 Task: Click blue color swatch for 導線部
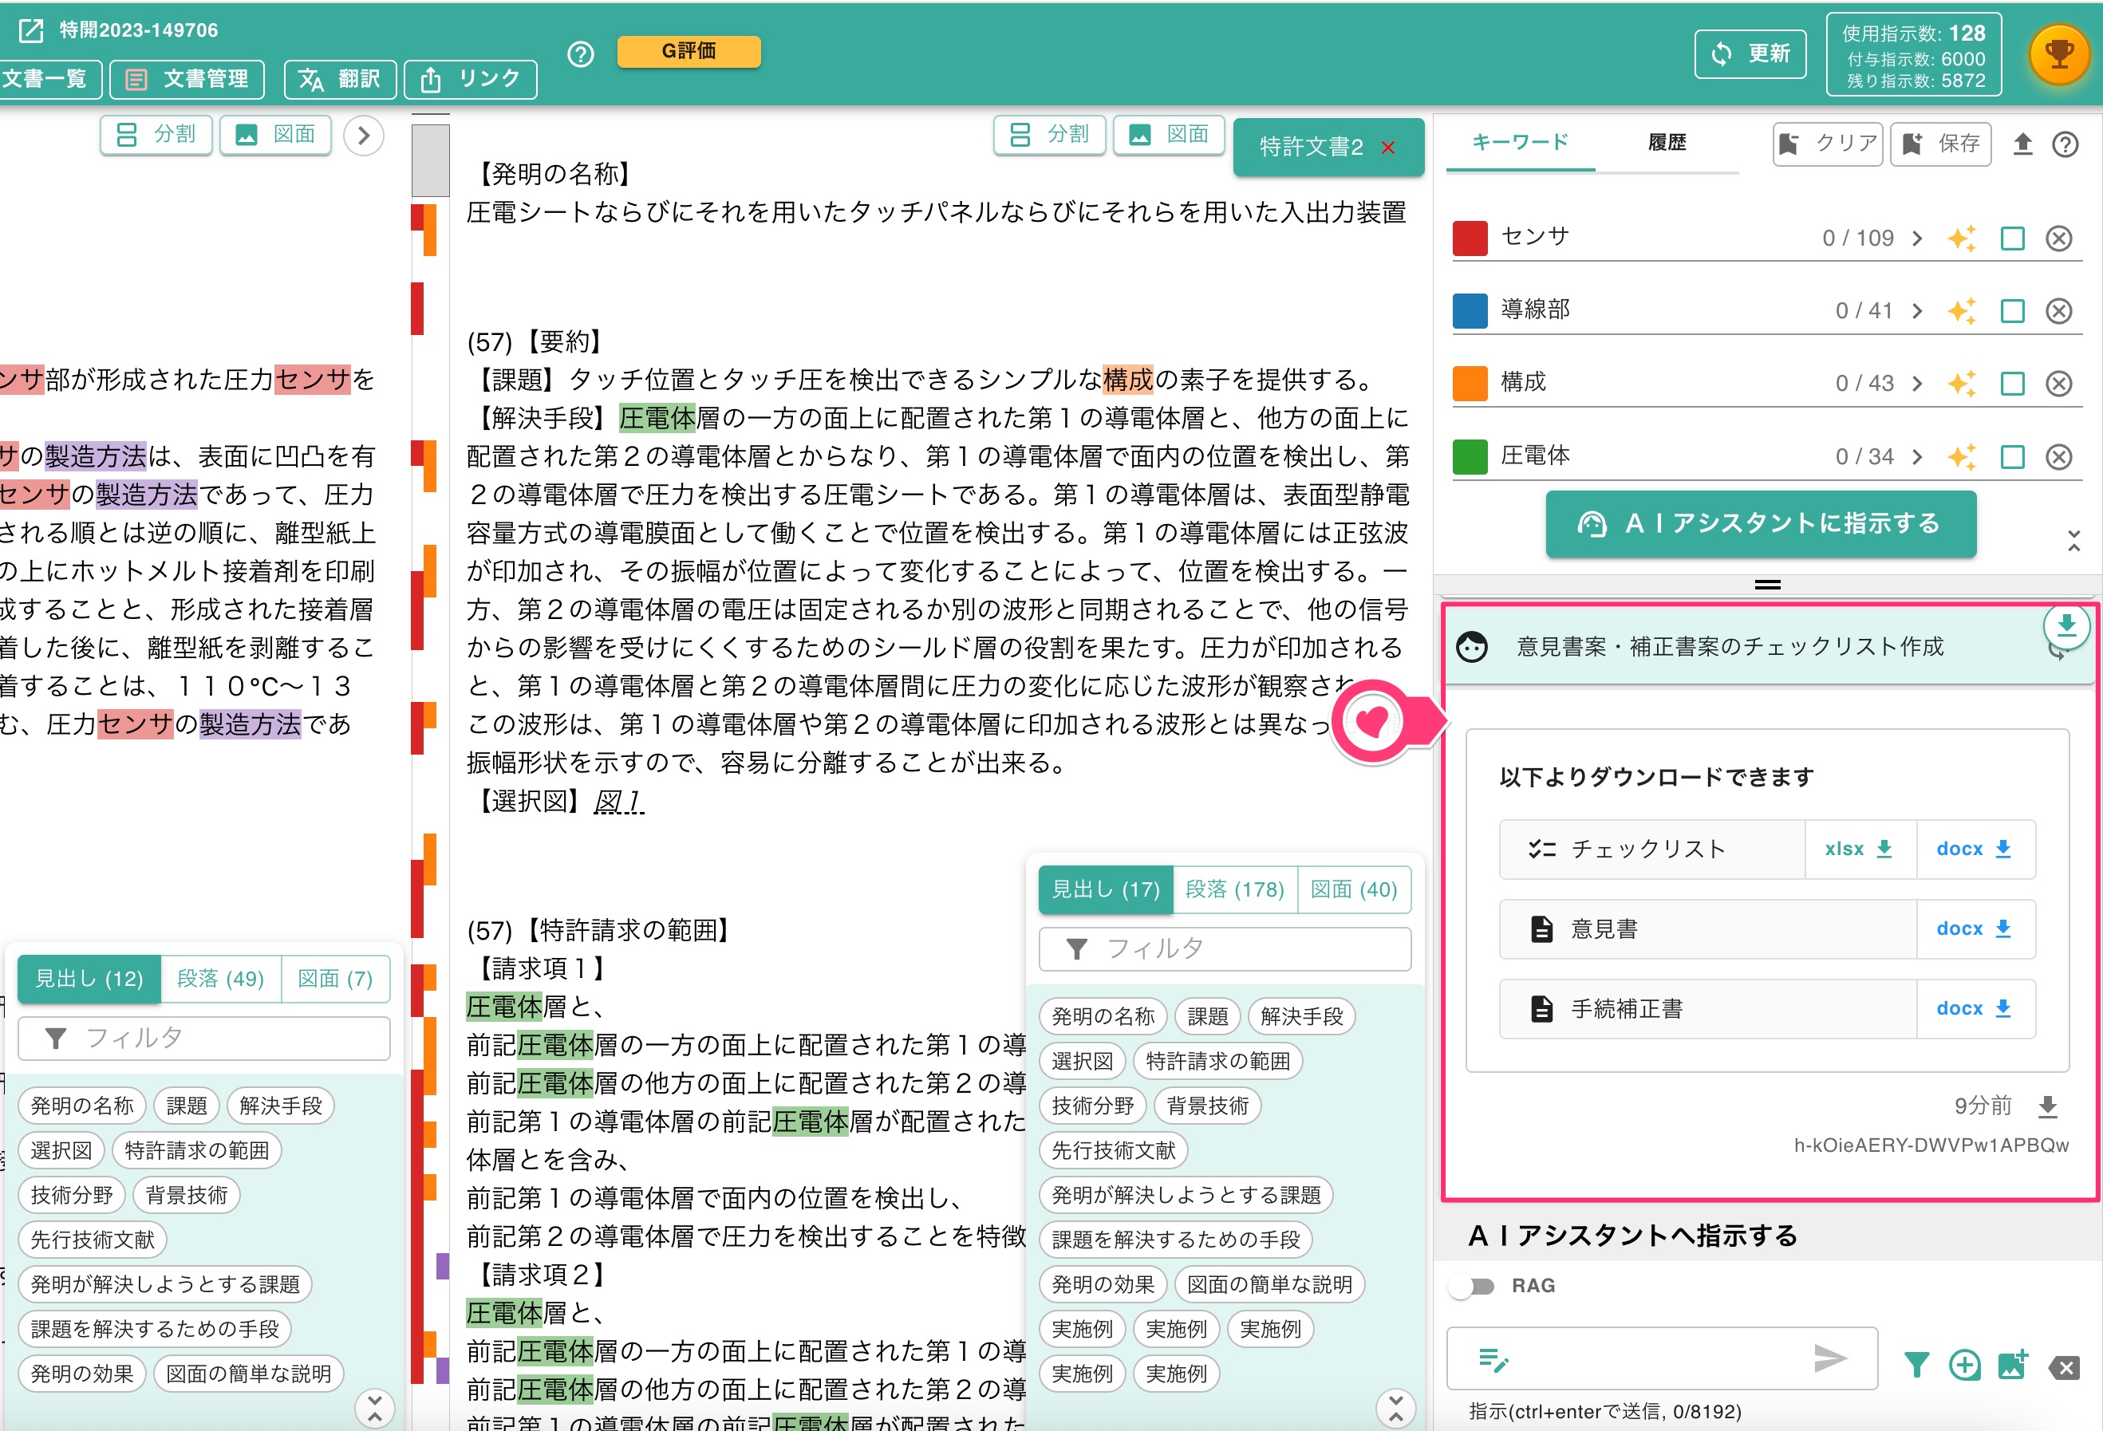pos(1470,310)
